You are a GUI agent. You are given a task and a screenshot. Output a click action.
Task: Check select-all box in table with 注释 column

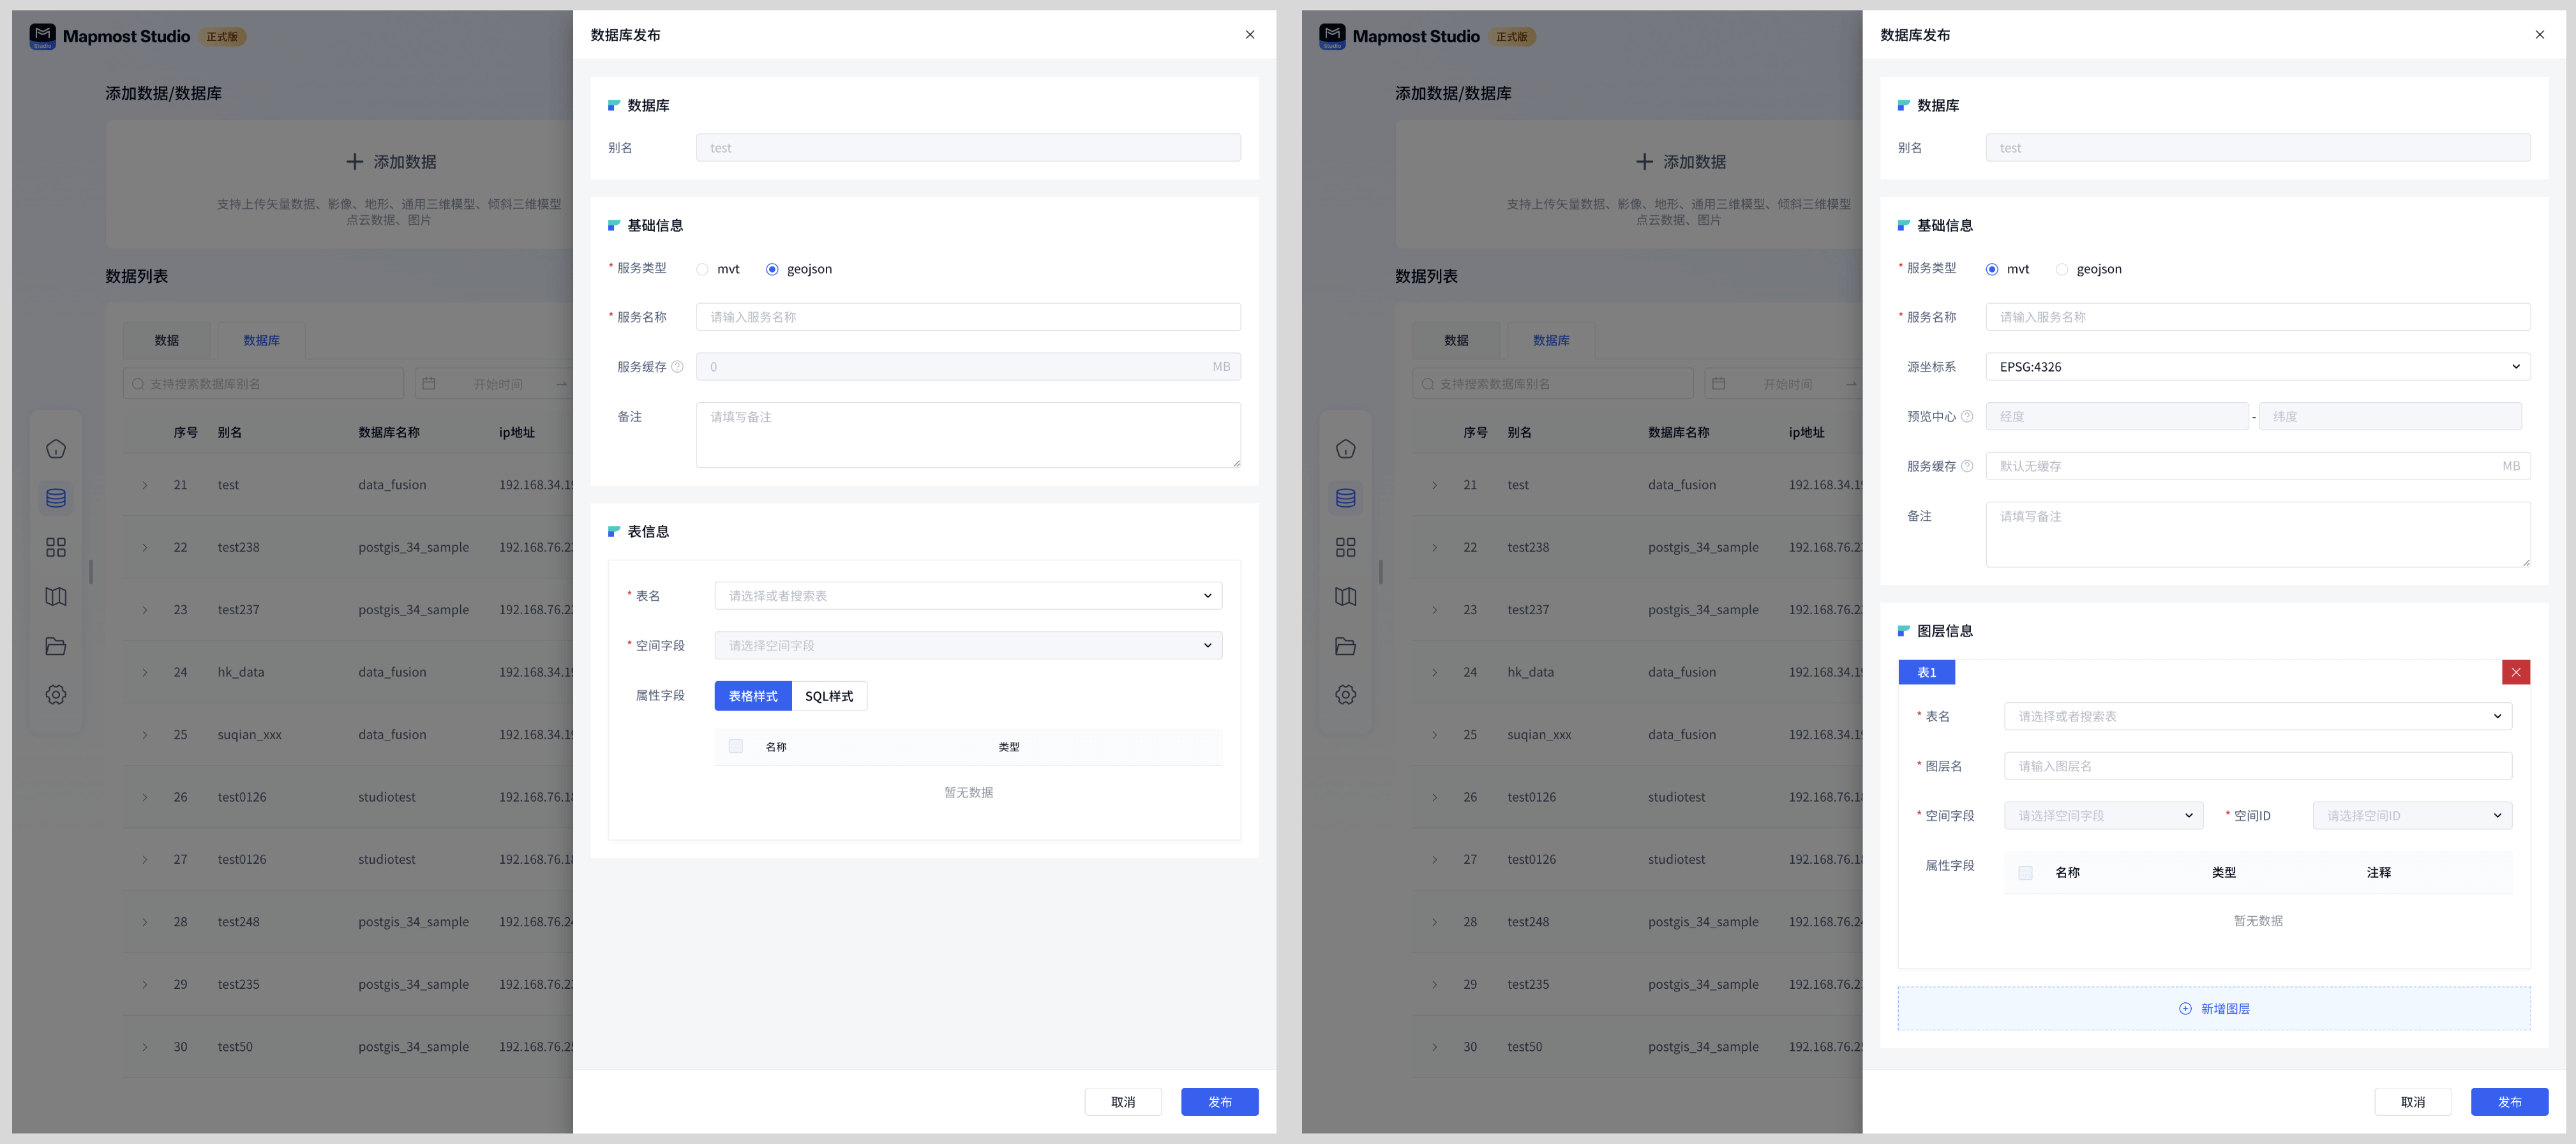[2025, 872]
